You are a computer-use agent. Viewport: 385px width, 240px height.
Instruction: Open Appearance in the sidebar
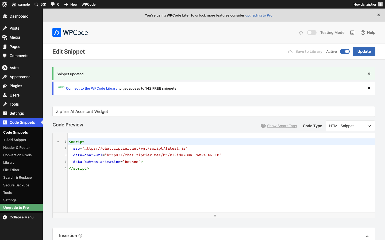(21, 77)
